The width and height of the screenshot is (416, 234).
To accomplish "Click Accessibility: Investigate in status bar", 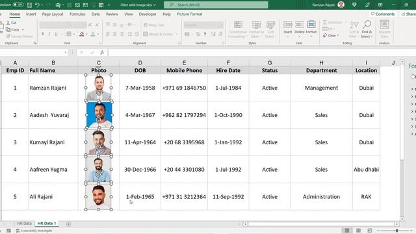I will tap(34, 231).
